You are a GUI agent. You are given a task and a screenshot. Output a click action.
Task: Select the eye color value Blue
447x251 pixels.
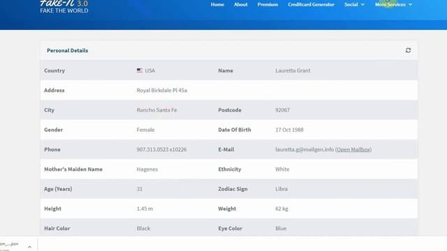[281, 228]
